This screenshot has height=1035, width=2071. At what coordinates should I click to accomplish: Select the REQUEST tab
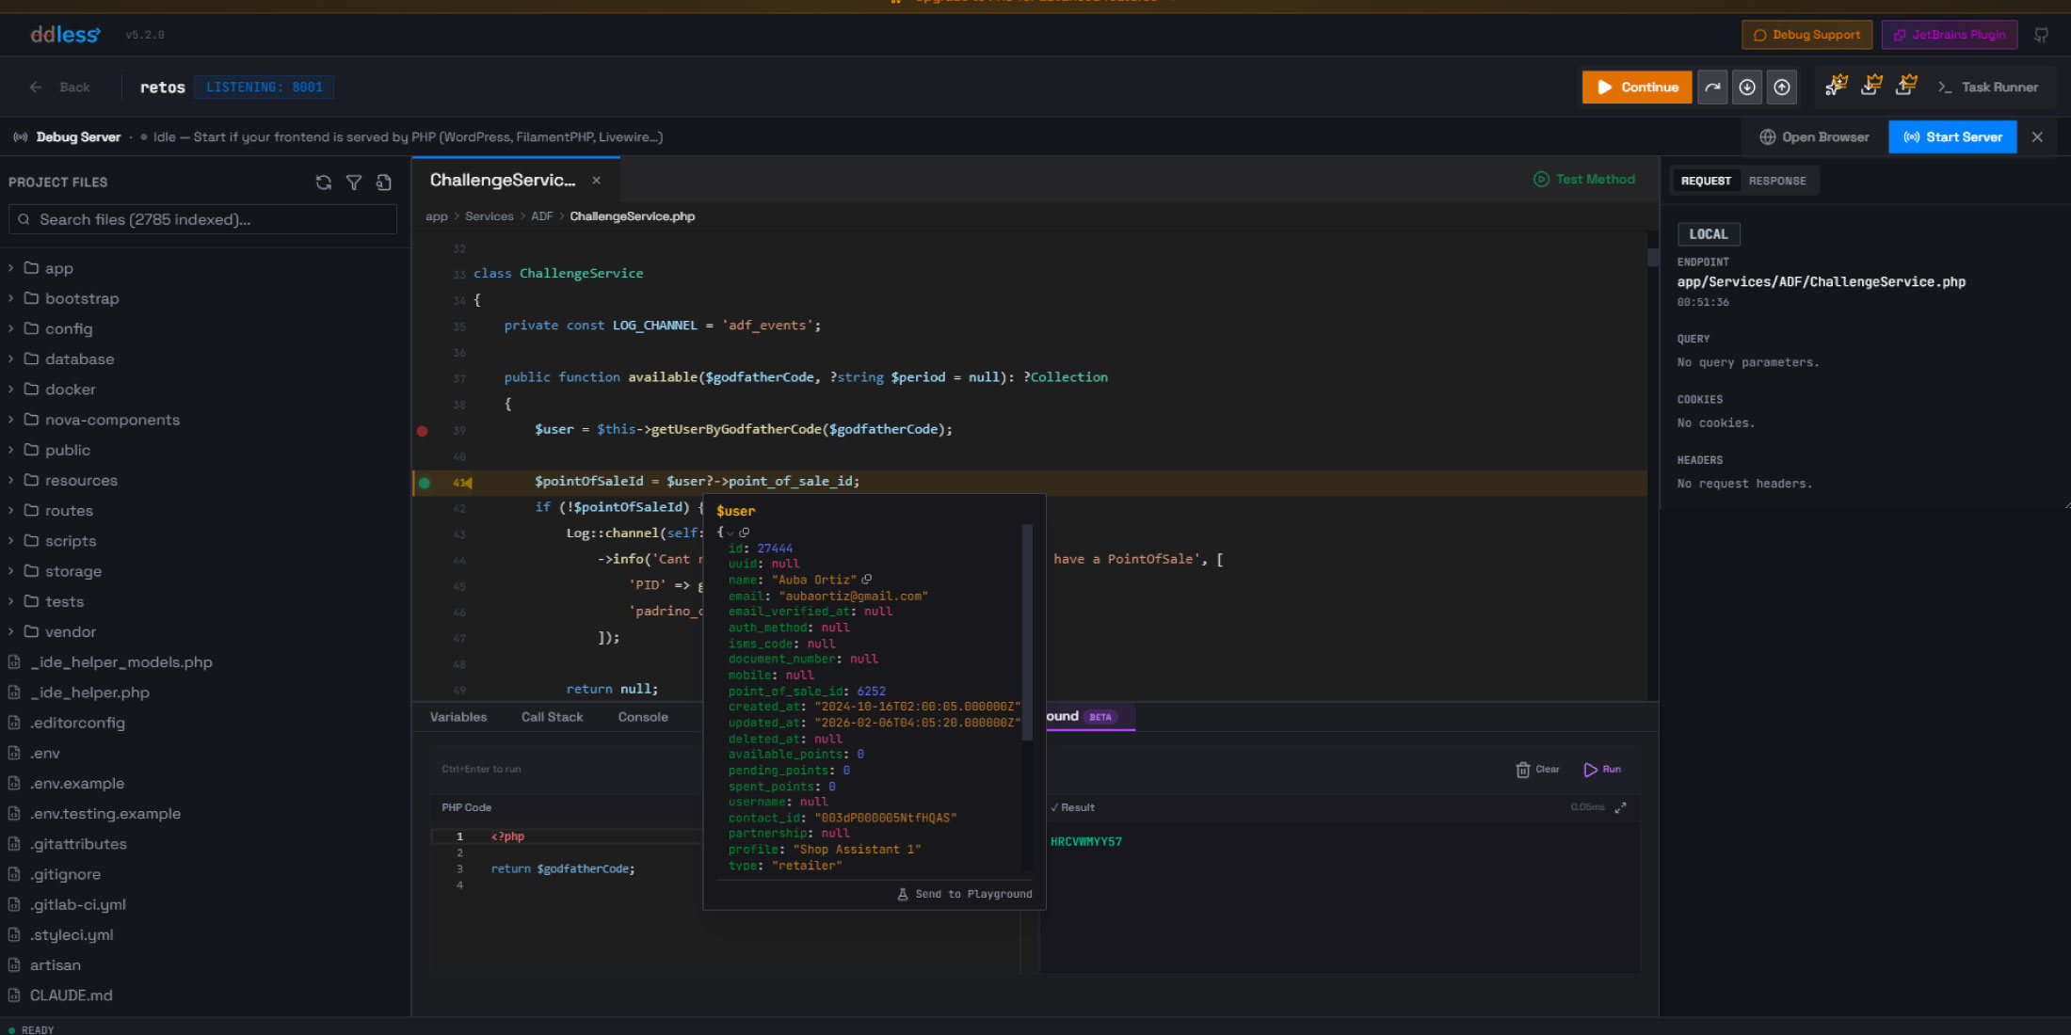(x=1706, y=181)
